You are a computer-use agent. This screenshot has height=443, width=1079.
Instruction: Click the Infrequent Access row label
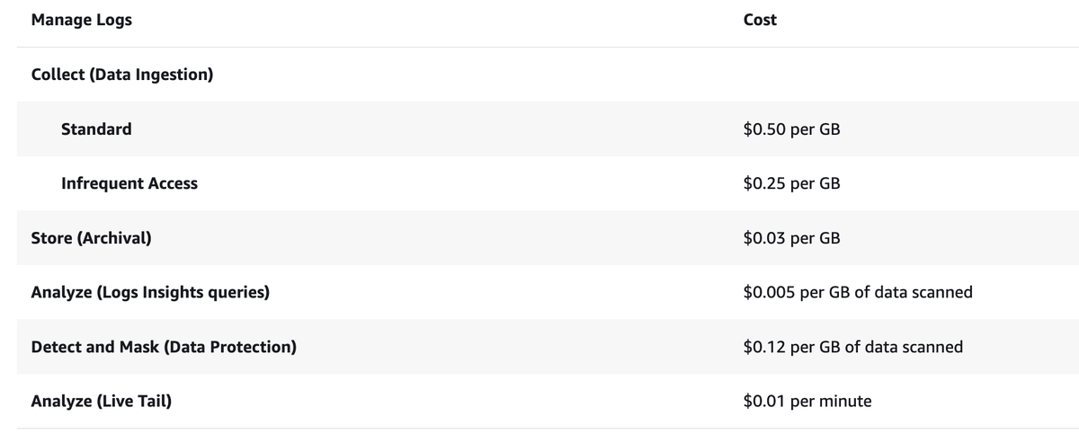(x=129, y=183)
